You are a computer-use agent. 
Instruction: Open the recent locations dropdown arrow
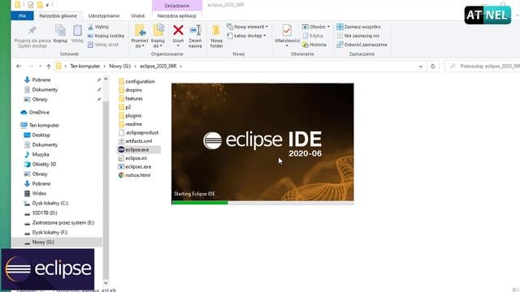[x=40, y=67]
